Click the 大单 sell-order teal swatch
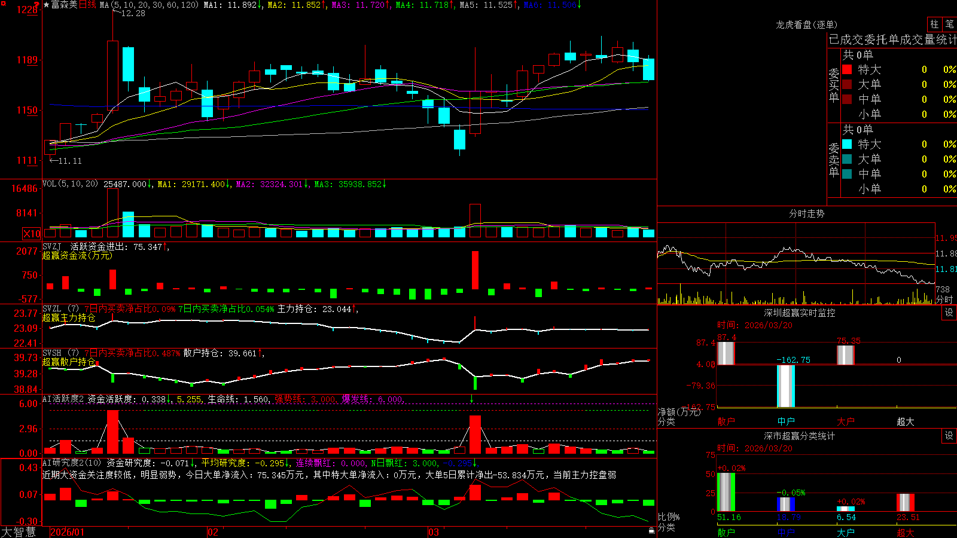This screenshot has height=538, width=957. pyautogui.click(x=847, y=159)
